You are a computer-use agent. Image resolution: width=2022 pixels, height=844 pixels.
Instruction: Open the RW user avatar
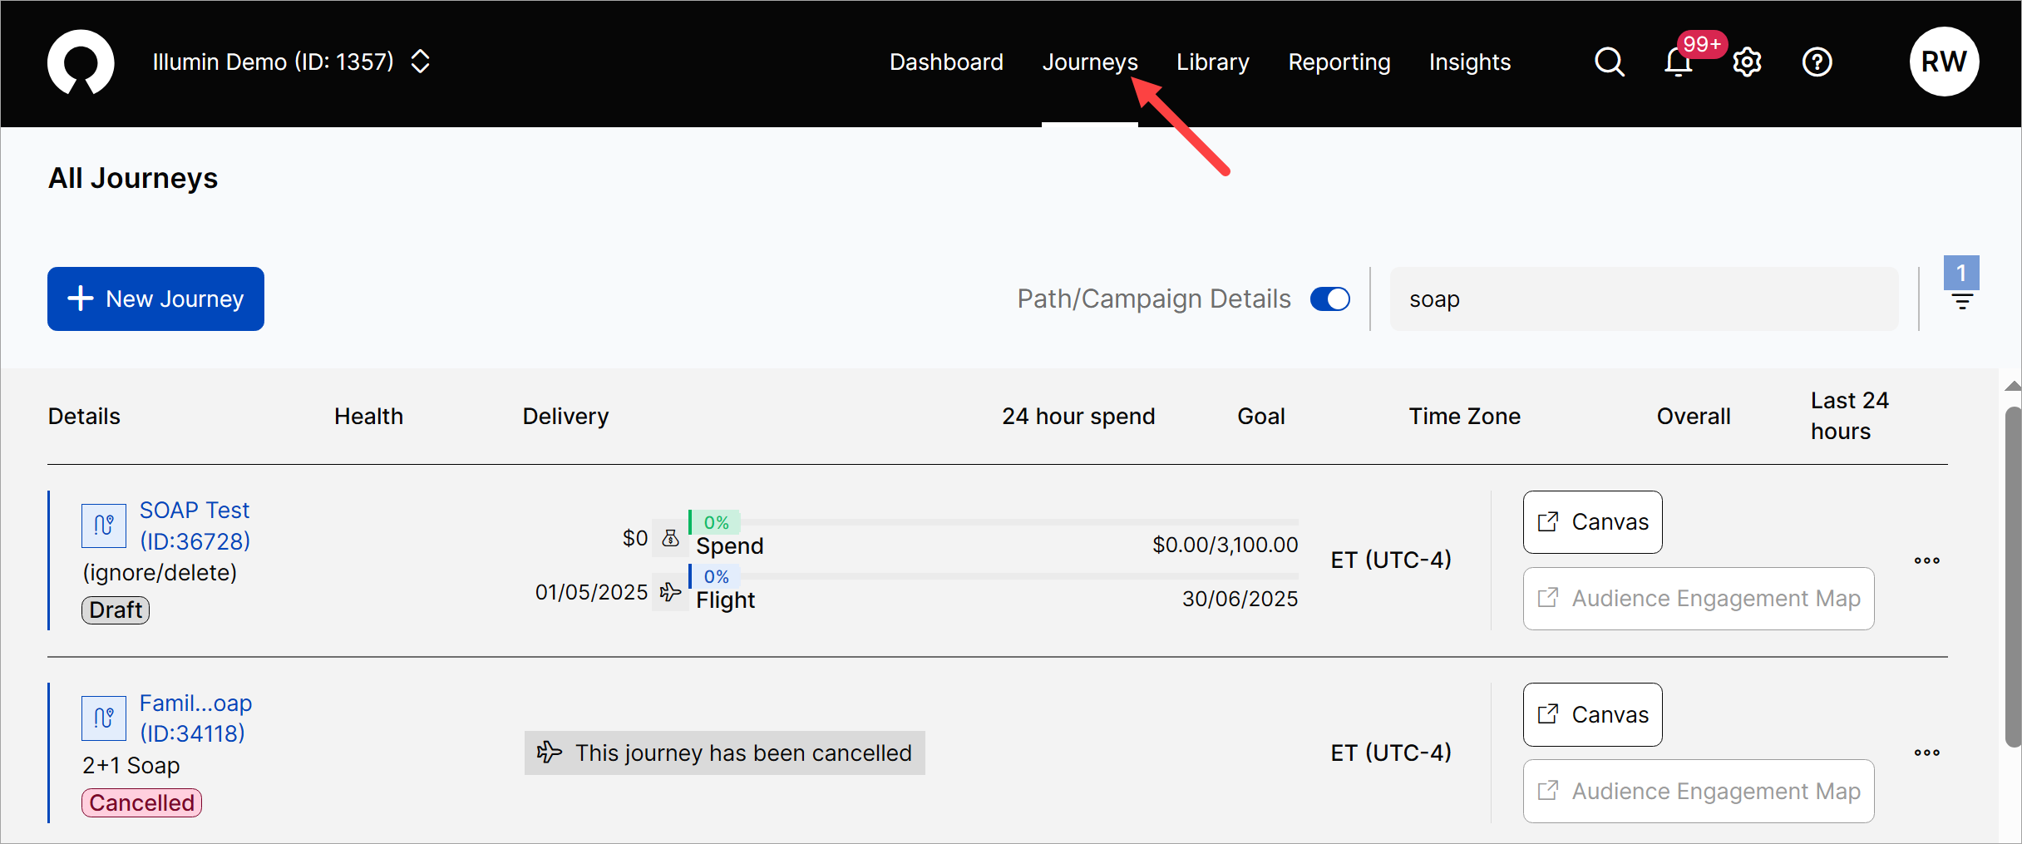(1943, 62)
